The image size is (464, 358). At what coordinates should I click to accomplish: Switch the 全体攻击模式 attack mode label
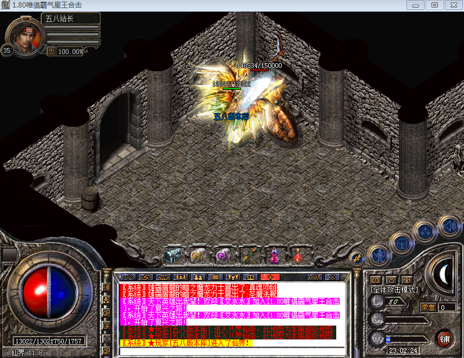click(394, 290)
